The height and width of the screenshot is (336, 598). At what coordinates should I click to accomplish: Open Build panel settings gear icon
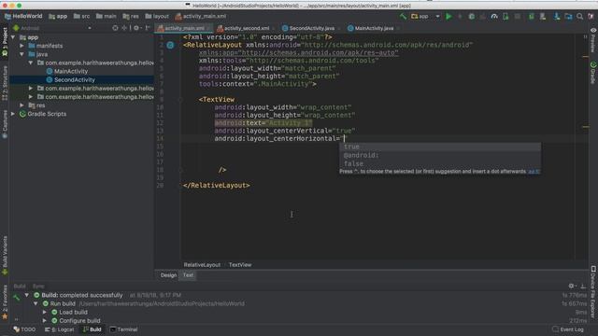(x=571, y=286)
